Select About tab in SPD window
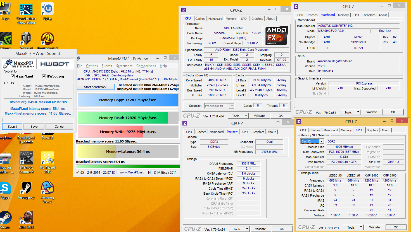The width and height of the screenshot is (411, 232). [386, 130]
